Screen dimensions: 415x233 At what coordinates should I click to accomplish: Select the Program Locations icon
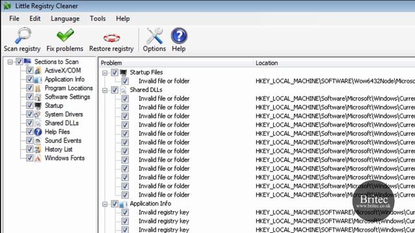pos(38,88)
